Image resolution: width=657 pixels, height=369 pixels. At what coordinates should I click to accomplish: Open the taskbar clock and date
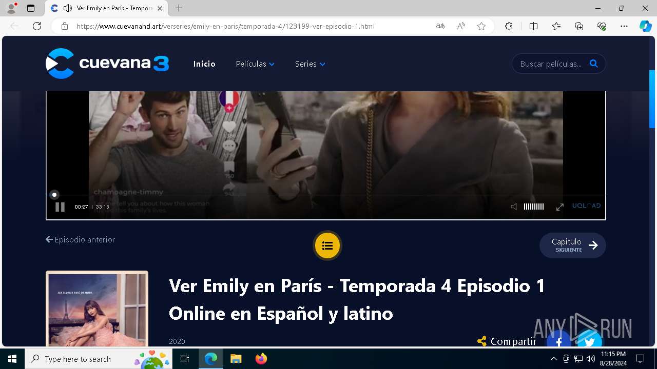[613, 359]
